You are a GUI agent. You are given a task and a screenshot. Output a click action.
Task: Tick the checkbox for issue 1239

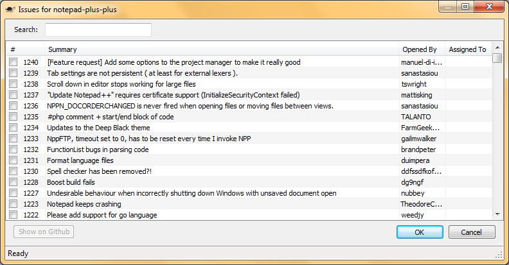tap(13, 73)
